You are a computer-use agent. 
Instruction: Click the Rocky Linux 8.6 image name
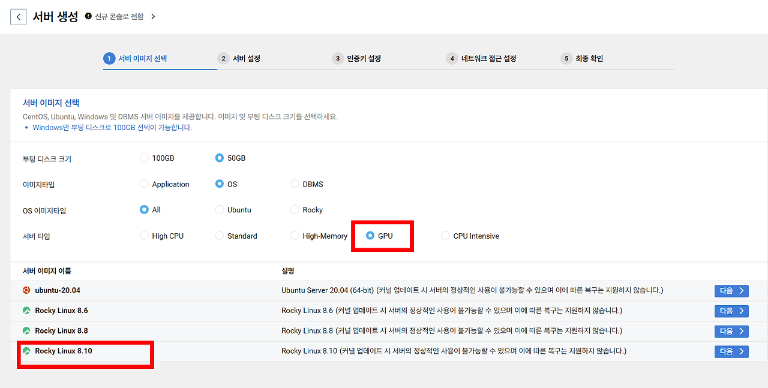pos(62,311)
